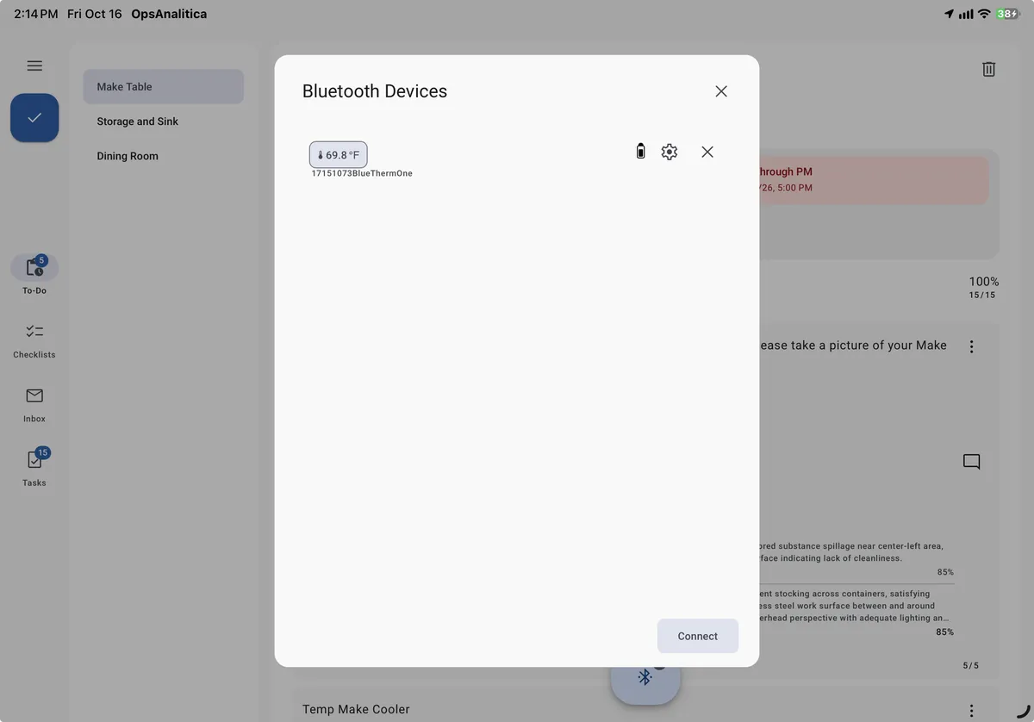Tap the Wi-Fi status icon
1034x722 pixels.
coord(984,14)
